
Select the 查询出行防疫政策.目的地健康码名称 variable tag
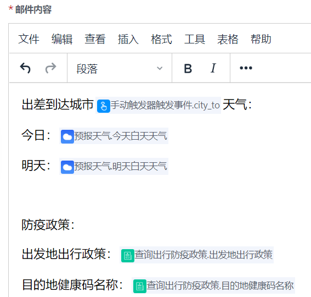213,285
